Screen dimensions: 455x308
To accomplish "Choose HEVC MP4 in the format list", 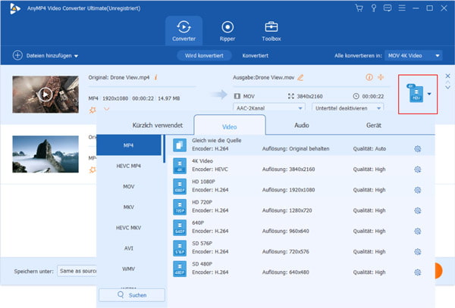I will [x=129, y=166].
